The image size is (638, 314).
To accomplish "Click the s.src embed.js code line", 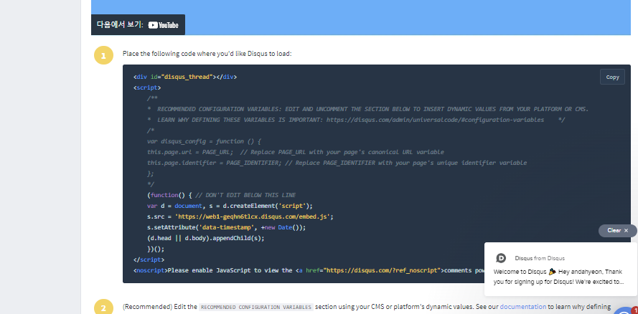I will pos(240,217).
